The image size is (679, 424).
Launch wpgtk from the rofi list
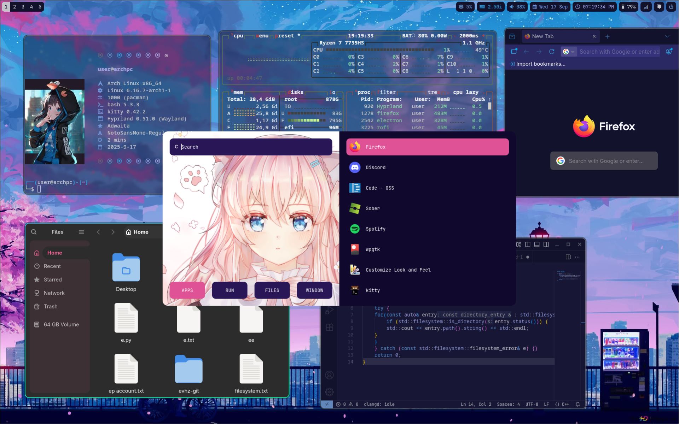(x=428, y=249)
